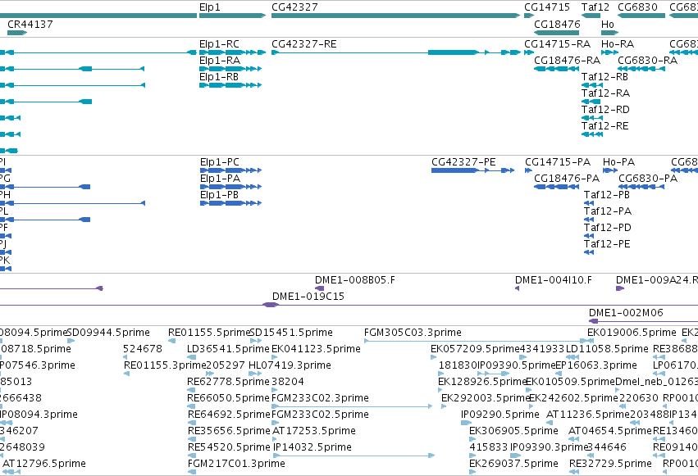Open EST AT12796.5prime label
This screenshot has width=698, height=476.
[44, 464]
